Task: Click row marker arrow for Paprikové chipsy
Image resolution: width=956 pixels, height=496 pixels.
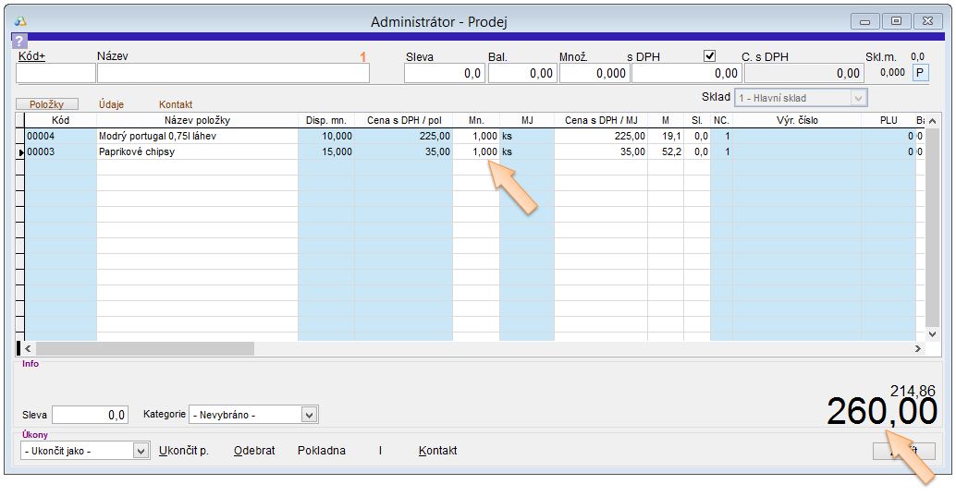Action: coord(20,152)
